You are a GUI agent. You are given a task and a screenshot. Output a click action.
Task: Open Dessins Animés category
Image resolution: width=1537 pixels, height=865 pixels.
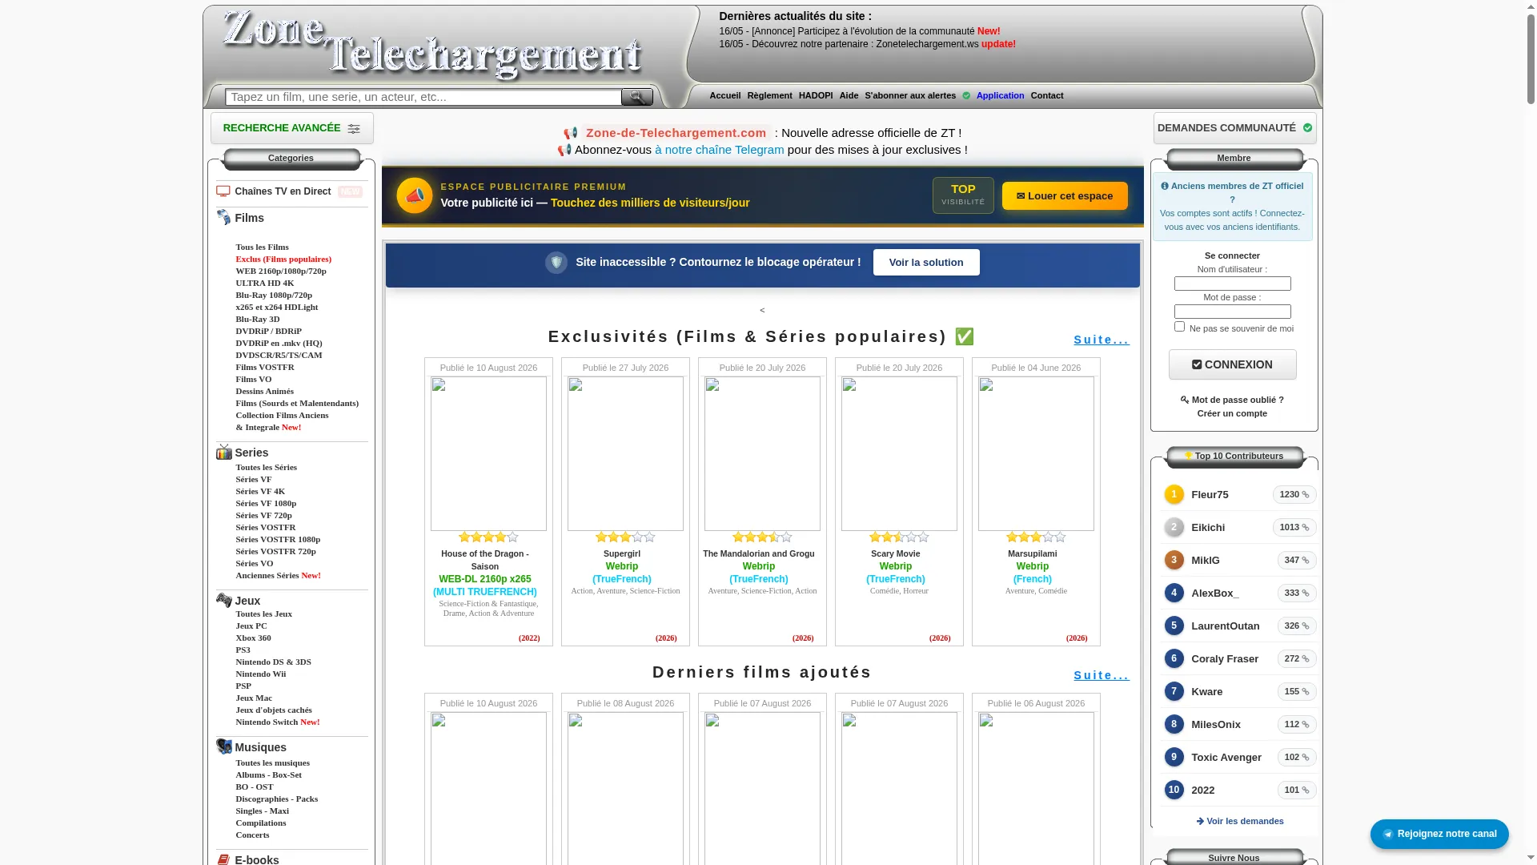[x=265, y=392]
